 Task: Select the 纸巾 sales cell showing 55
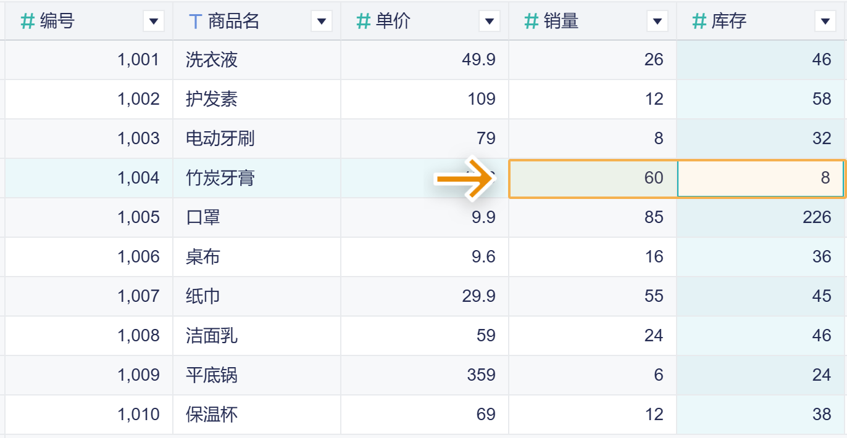tap(593, 296)
